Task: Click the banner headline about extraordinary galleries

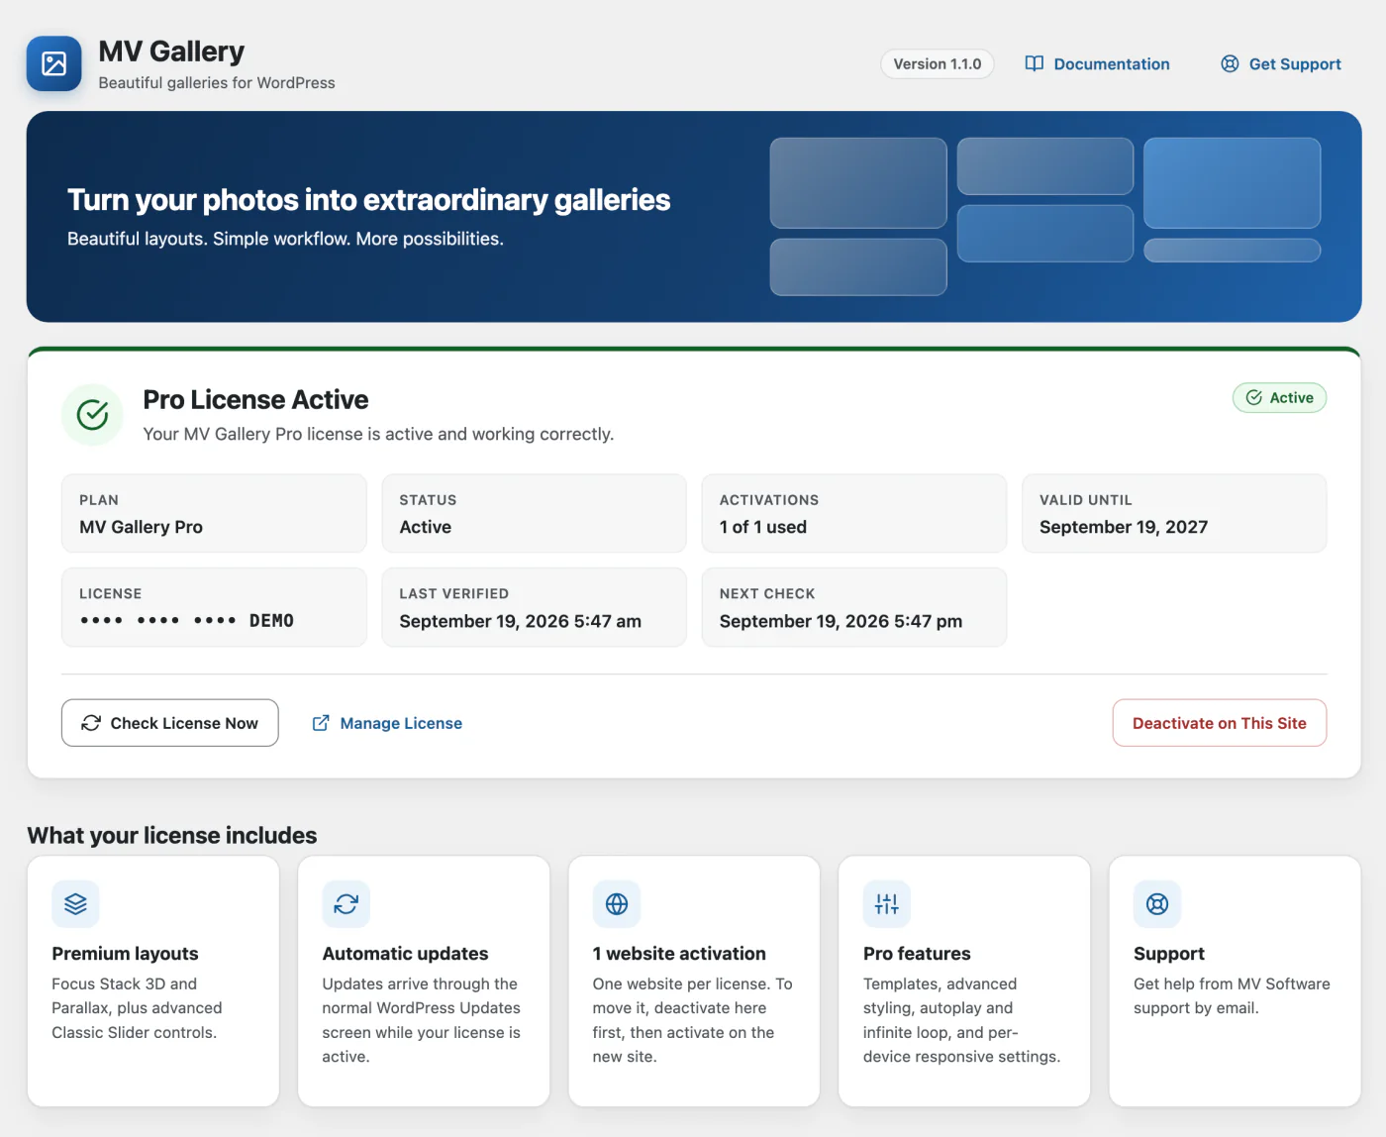Action: [368, 200]
